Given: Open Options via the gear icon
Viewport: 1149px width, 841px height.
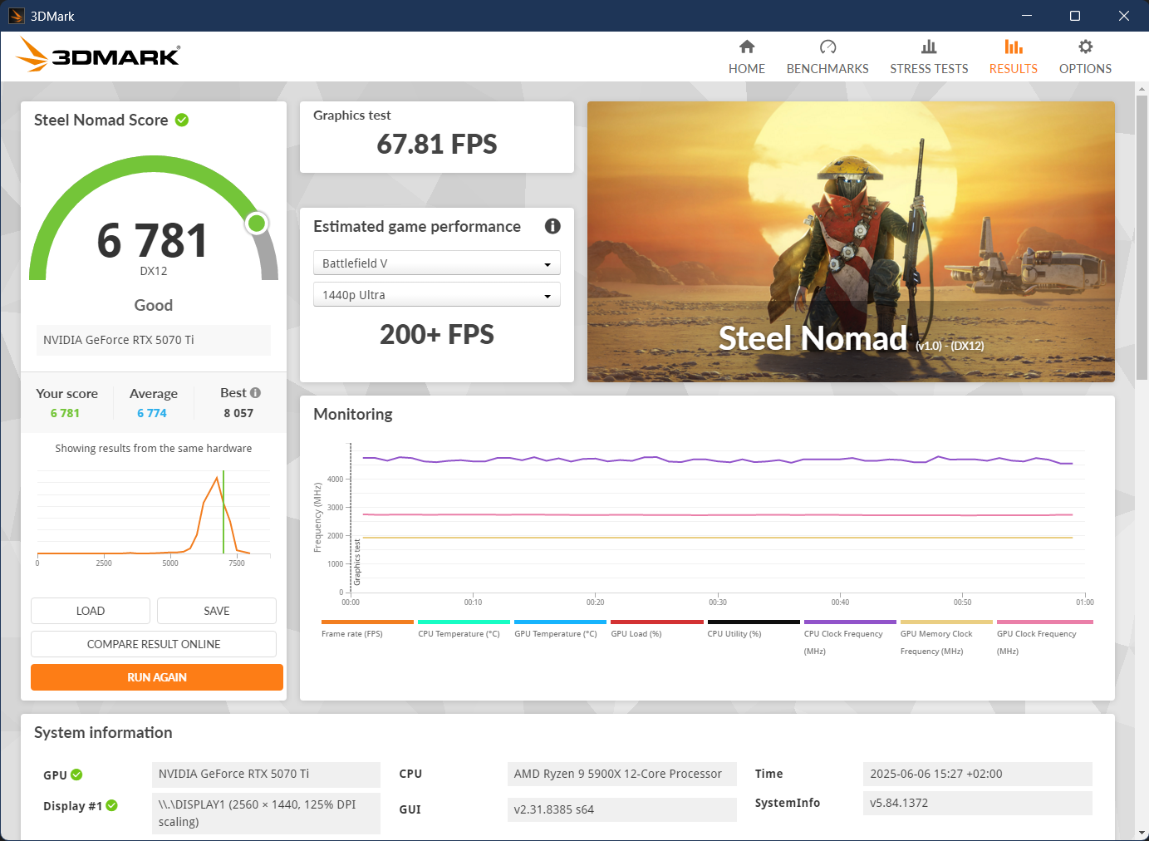Looking at the screenshot, I should (x=1084, y=48).
